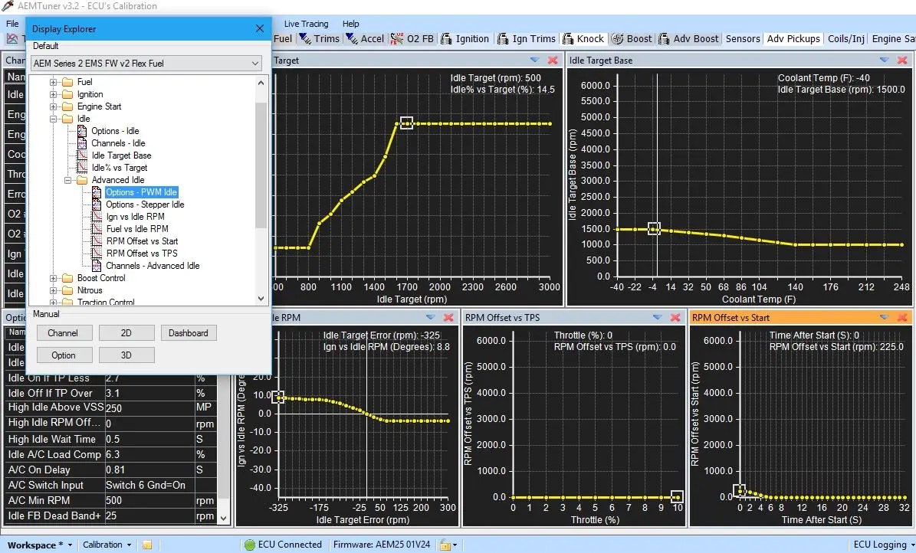The height and width of the screenshot is (553, 916).
Task: Click the Display Explorer tree scrollbar down arrow
Action: point(261,299)
